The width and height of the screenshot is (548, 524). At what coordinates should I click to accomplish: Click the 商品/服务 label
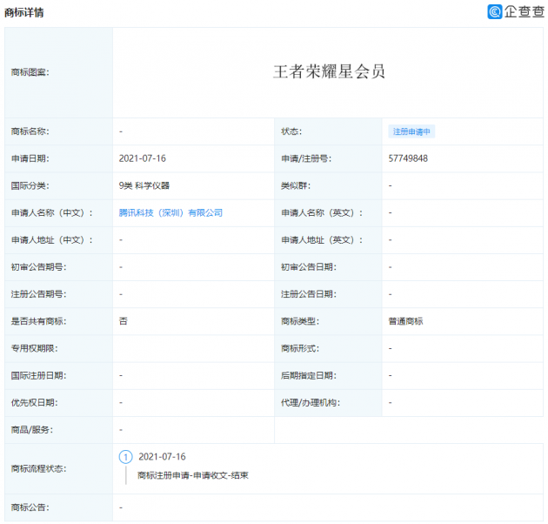click(32, 429)
